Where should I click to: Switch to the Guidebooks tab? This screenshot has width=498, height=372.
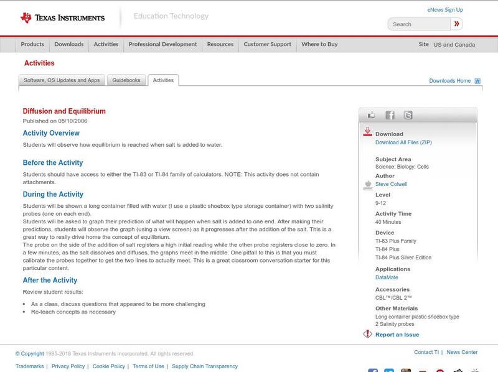pos(126,80)
